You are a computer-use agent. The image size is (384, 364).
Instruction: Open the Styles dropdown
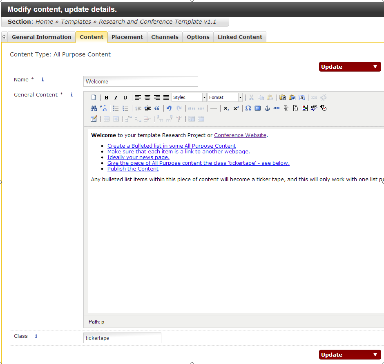point(189,98)
